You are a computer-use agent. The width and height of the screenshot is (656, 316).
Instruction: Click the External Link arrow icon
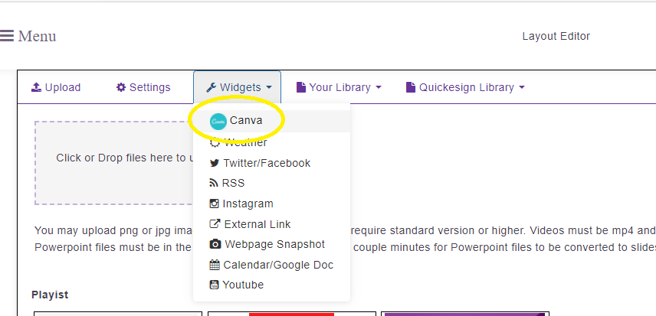[x=215, y=223]
